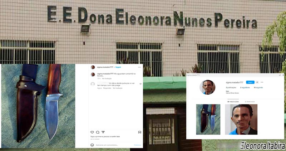Viewport: 286px width, 151px height.
Task: Open the post's three-dot options menu
Action: tap(139, 67)
